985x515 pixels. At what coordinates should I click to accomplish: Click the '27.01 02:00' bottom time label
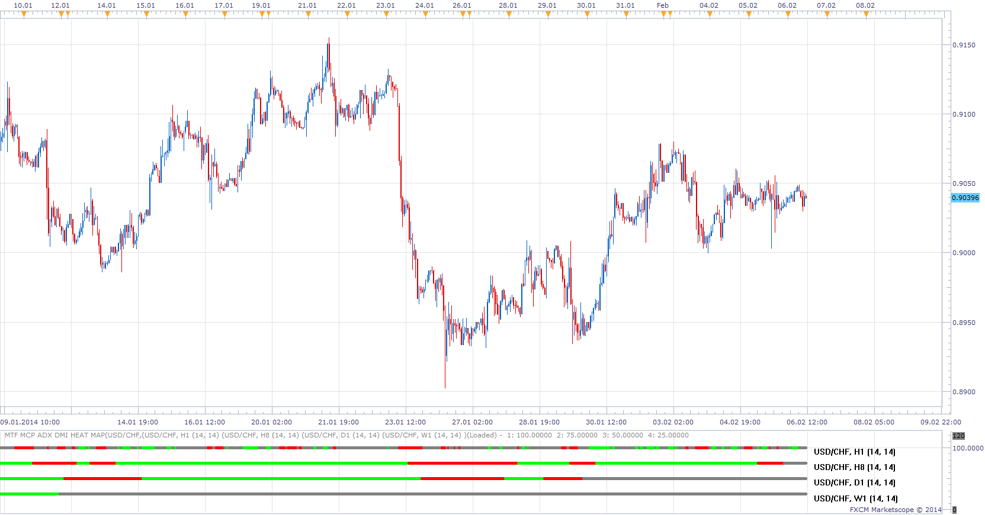coord(472,422)
